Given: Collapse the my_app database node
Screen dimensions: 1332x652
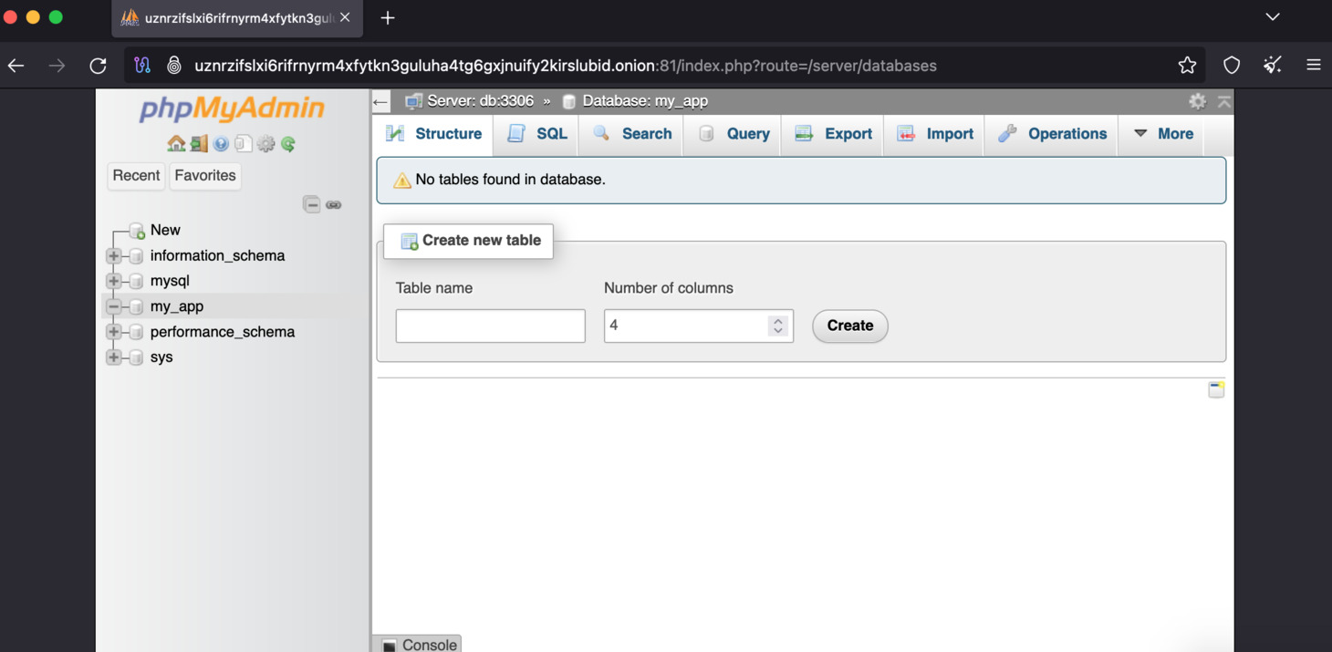Looking at the screenshot, I should tap(114, 306).
